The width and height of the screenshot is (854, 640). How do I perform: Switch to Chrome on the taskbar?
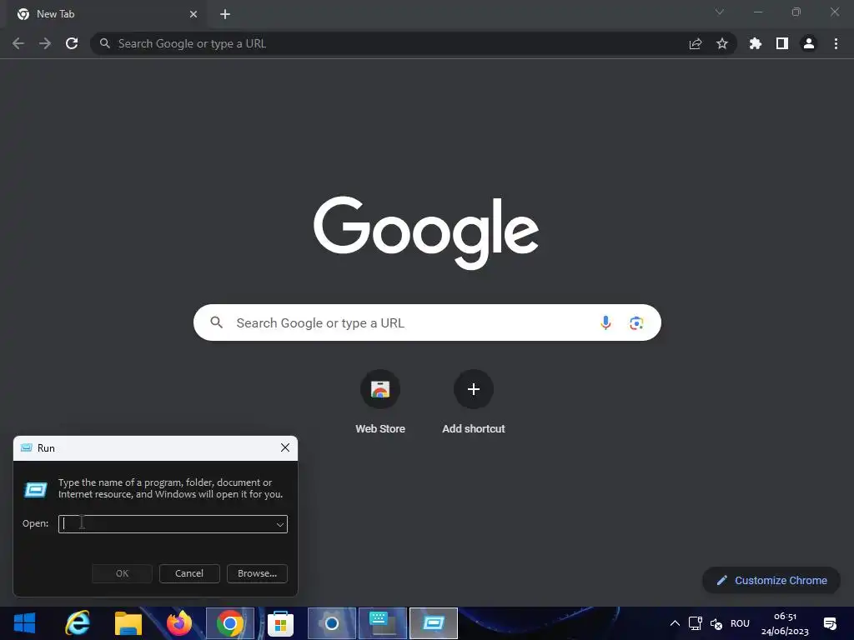pyautogui.click(x=230, y=623)
